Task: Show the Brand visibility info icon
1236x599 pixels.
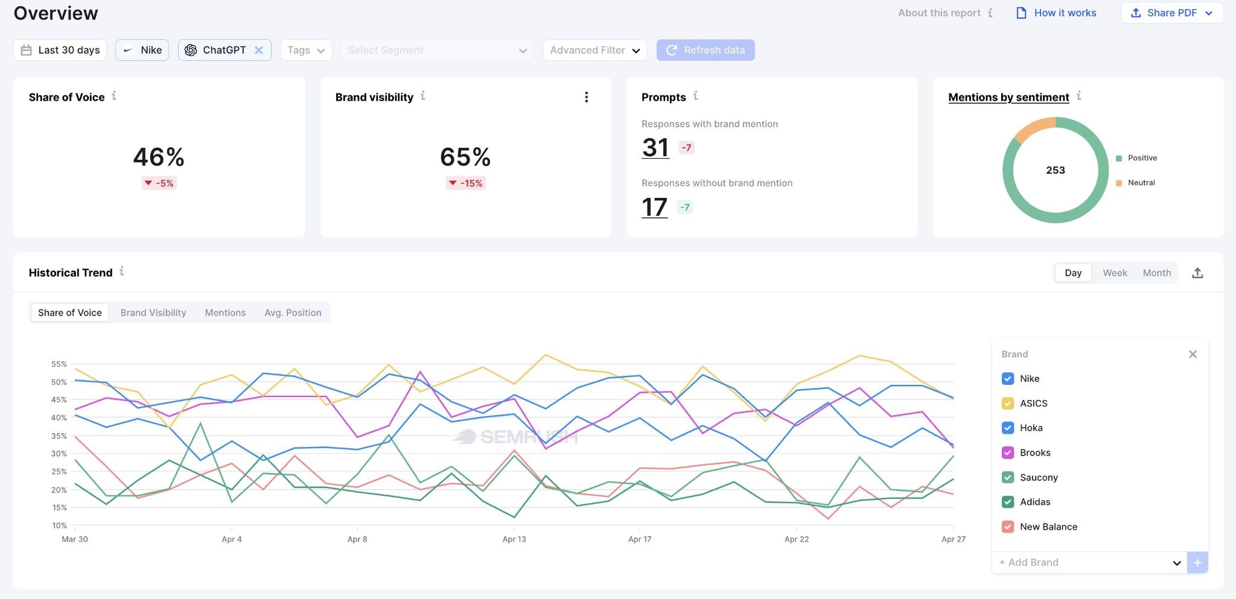Action: [x=423, y=96]
